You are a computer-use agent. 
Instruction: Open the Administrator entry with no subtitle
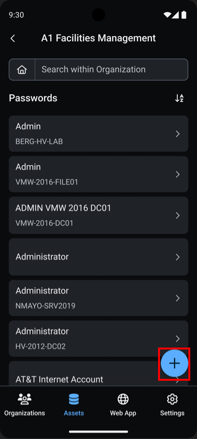point(98,257)
